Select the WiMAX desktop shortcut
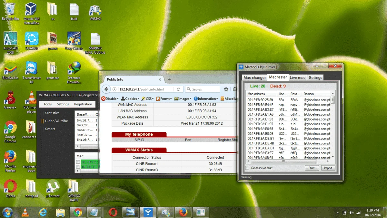The width and height of the screenshot is (387, 218). click(x=95, y=12)
